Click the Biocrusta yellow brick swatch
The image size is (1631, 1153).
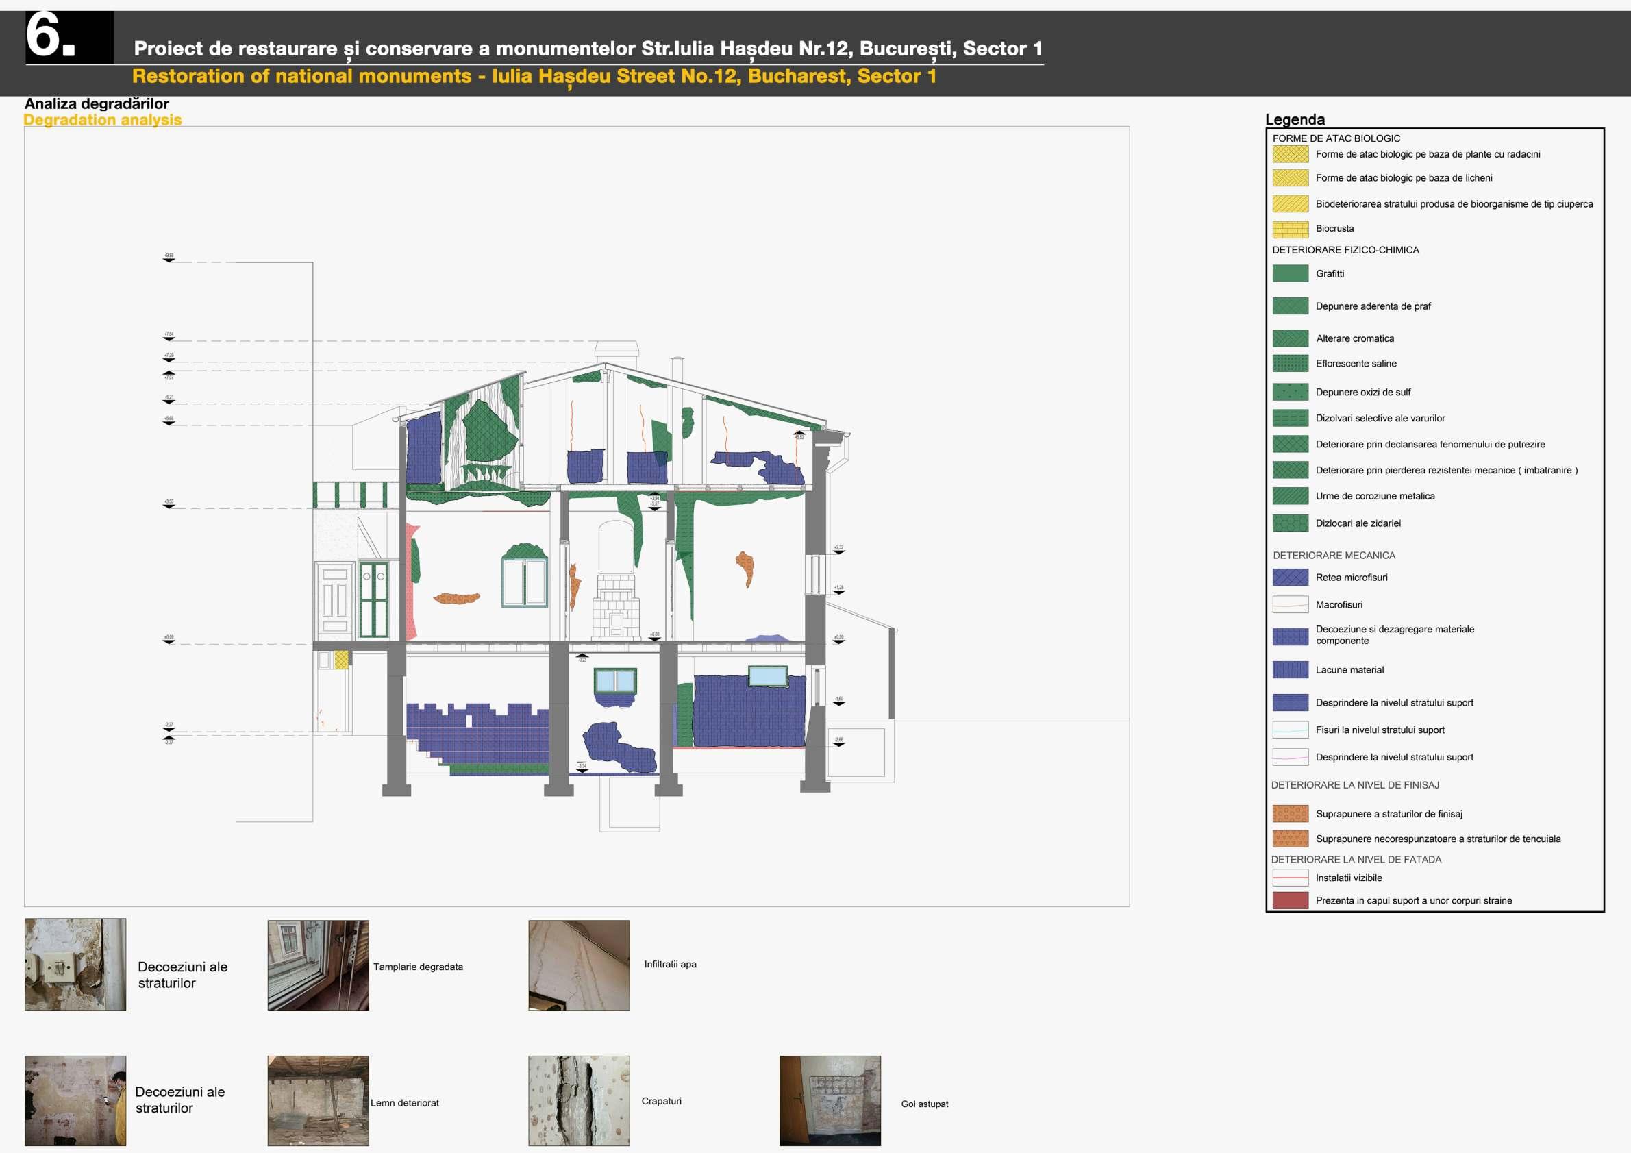click(x=1290, y=229)
